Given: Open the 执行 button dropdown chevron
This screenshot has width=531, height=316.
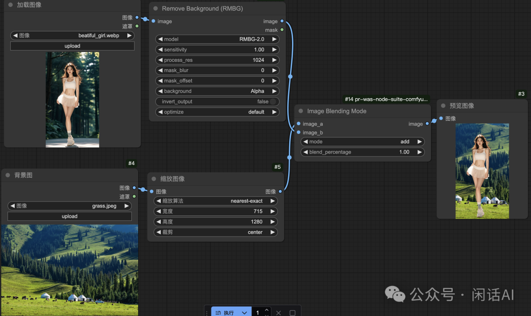Looking at the screenshot, I should coord(244,313).
